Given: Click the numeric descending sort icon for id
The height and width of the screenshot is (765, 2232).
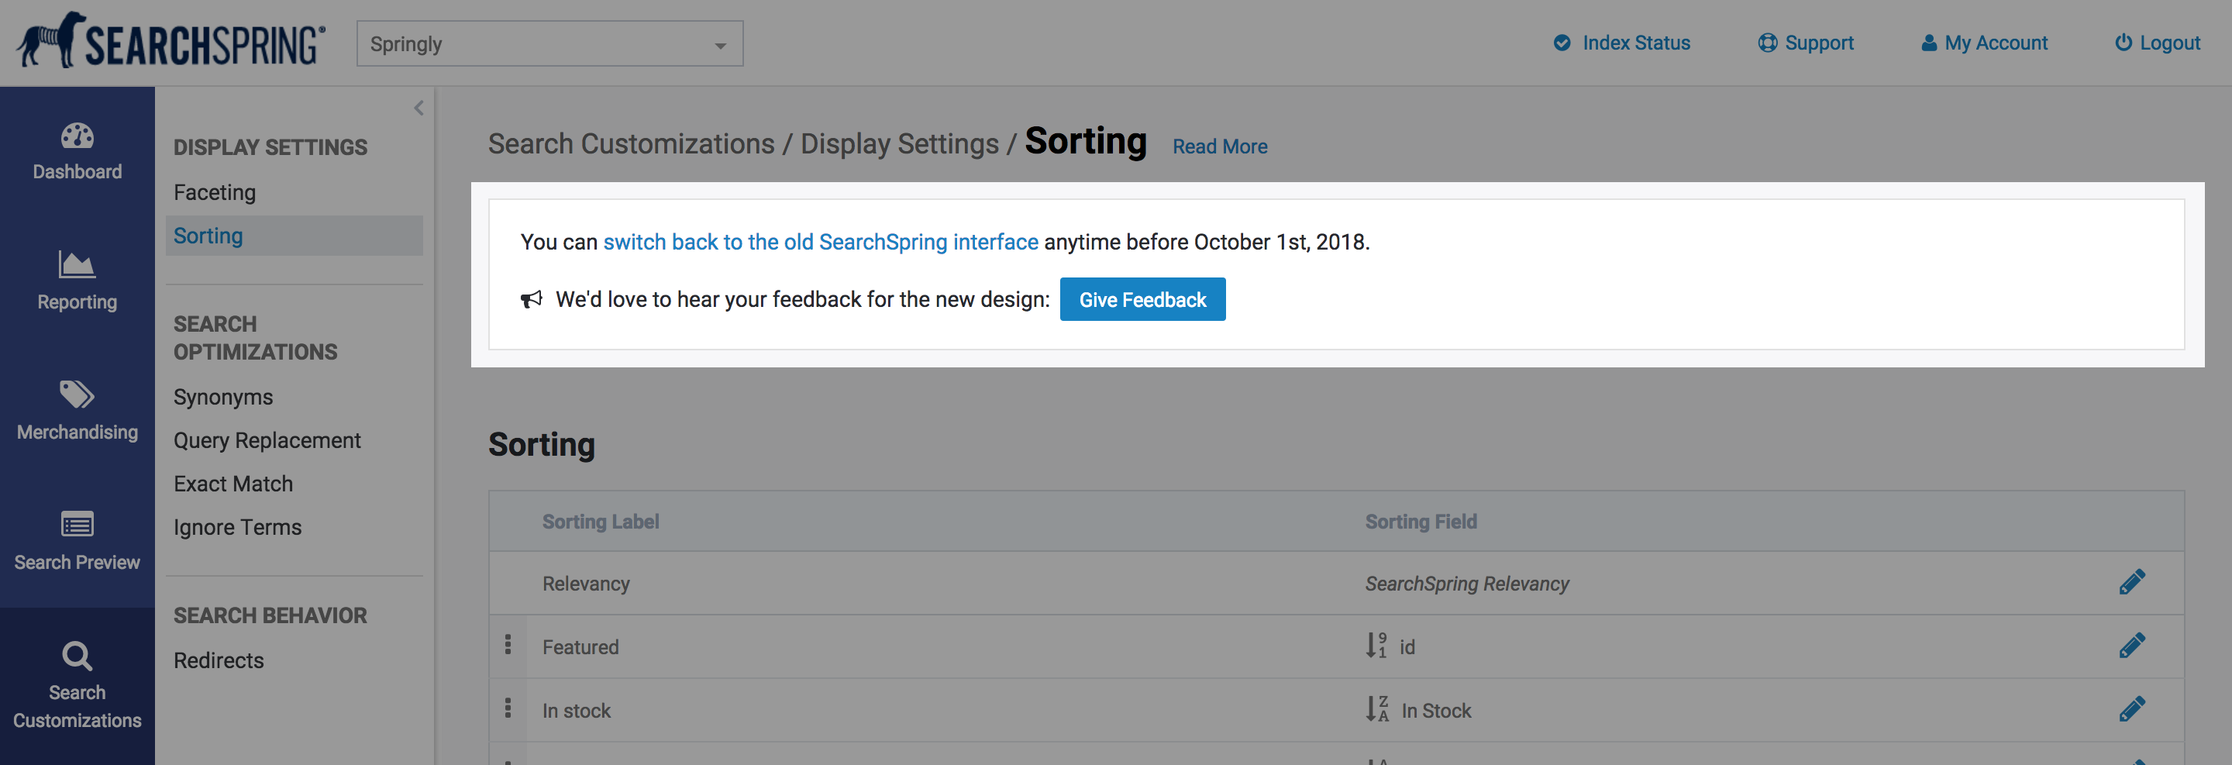Looking at the screenshot, I should pos(1376,646).
